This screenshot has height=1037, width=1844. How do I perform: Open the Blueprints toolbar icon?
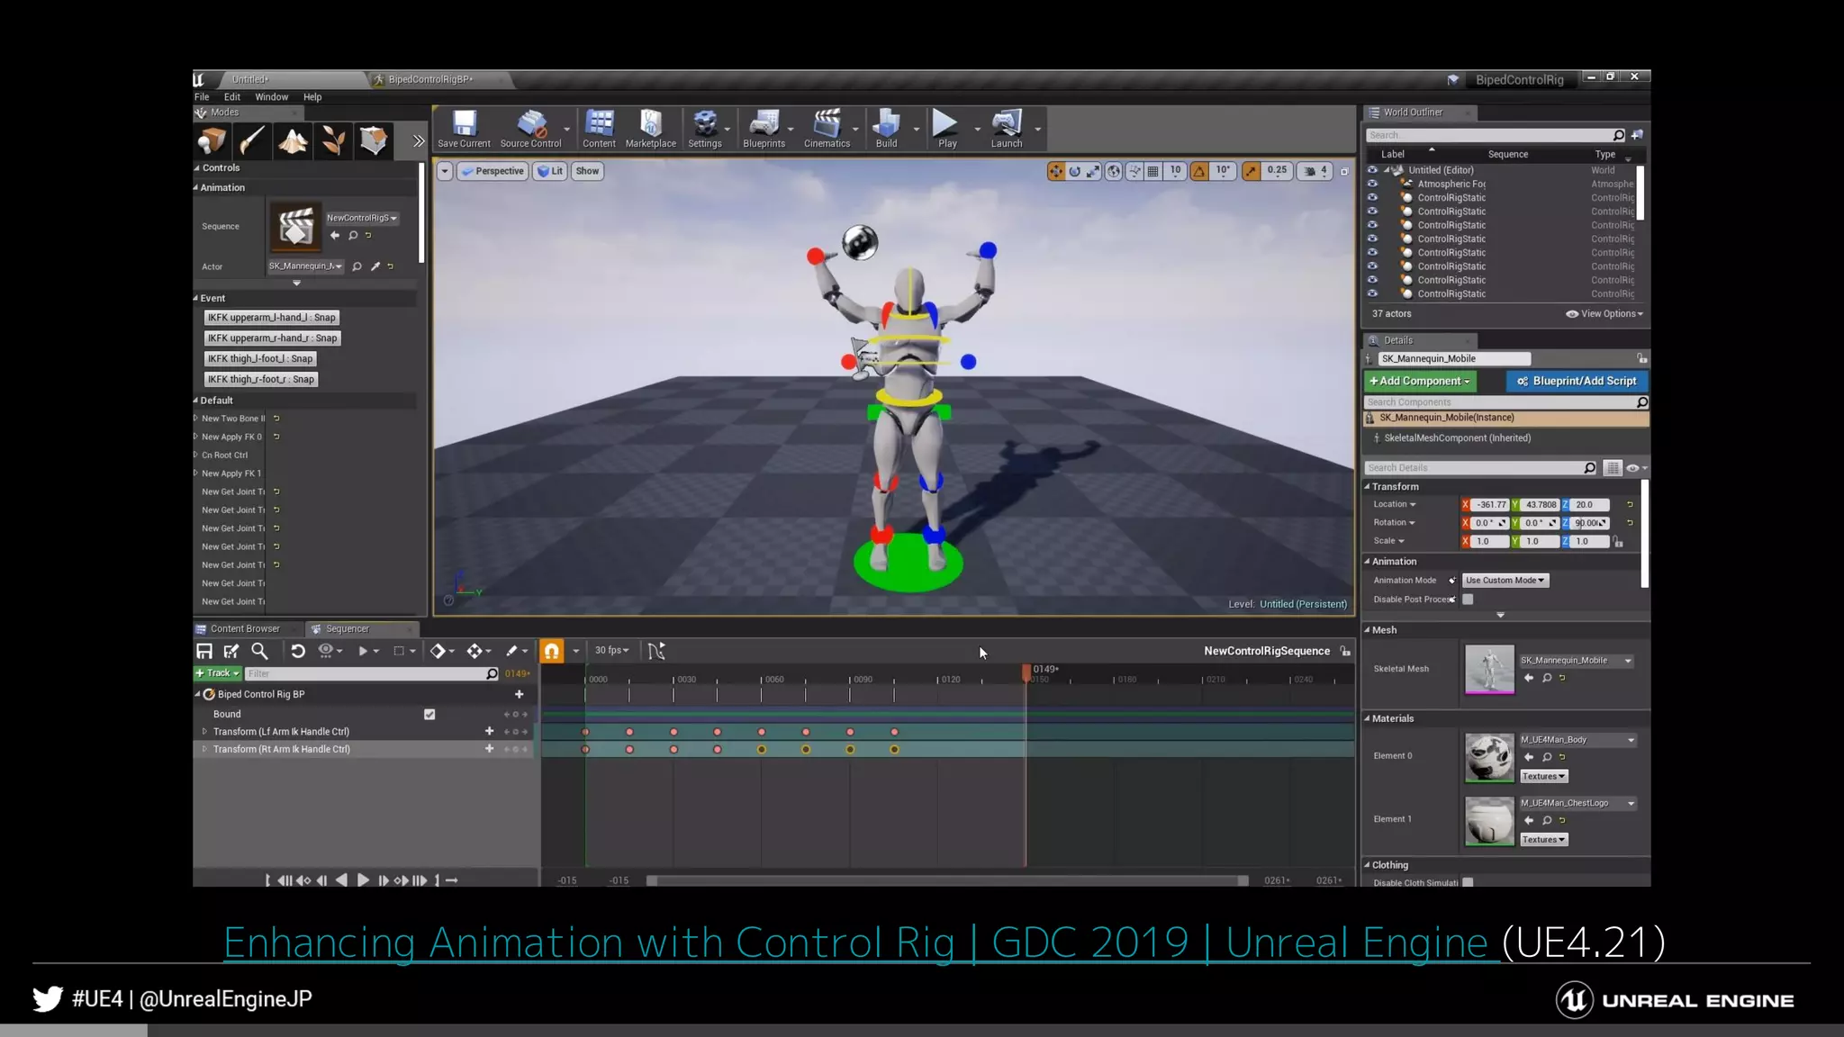pyautogui.click(x=764, y=128)
